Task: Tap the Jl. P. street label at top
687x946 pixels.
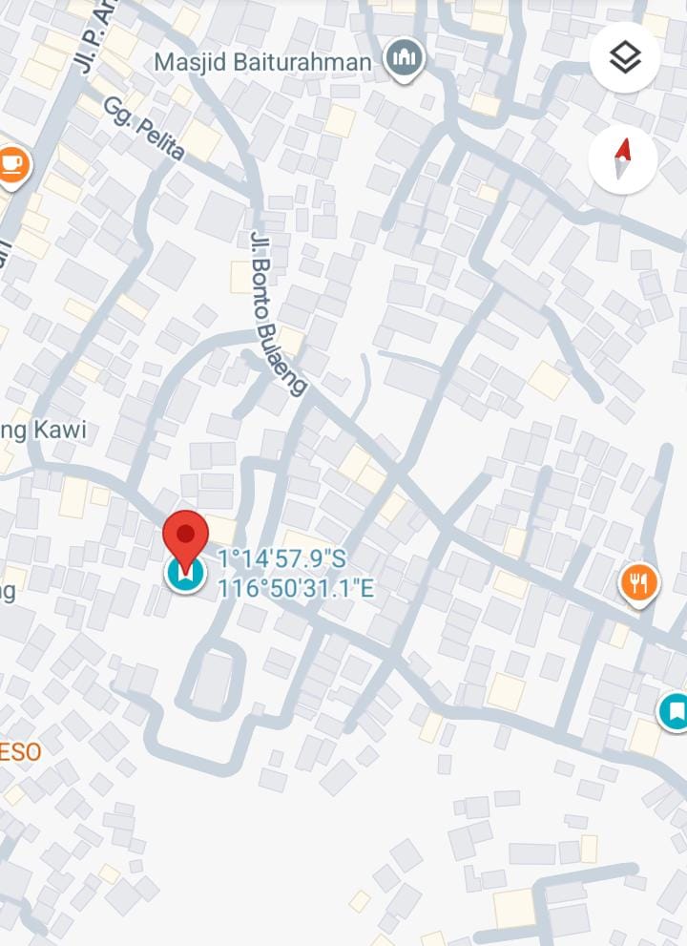Action: coord(94,36)
